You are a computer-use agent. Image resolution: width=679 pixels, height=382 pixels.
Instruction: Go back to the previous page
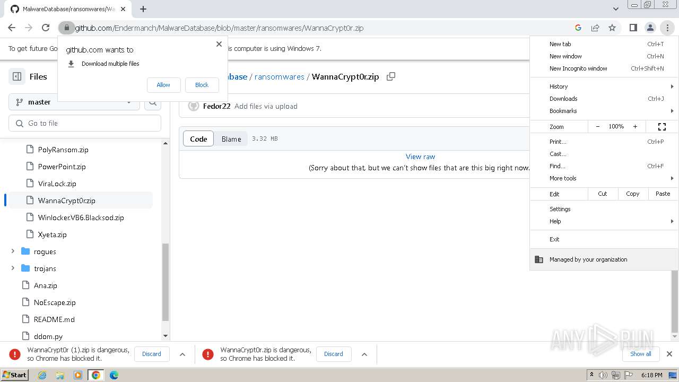point(12,28)
